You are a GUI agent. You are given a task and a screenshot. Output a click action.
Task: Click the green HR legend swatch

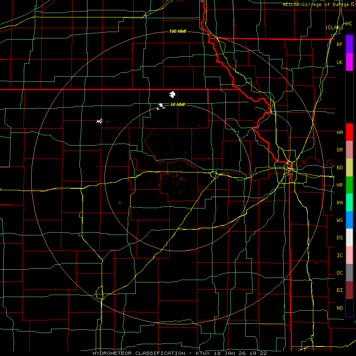tap(349, 185)
